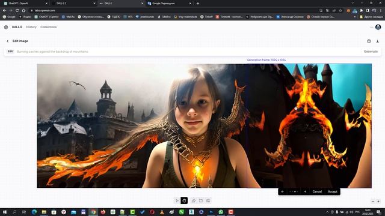385x216 pixels.
Task: Open ChatGPT | OpenAI bookmark
Action: tap(47, 17)
